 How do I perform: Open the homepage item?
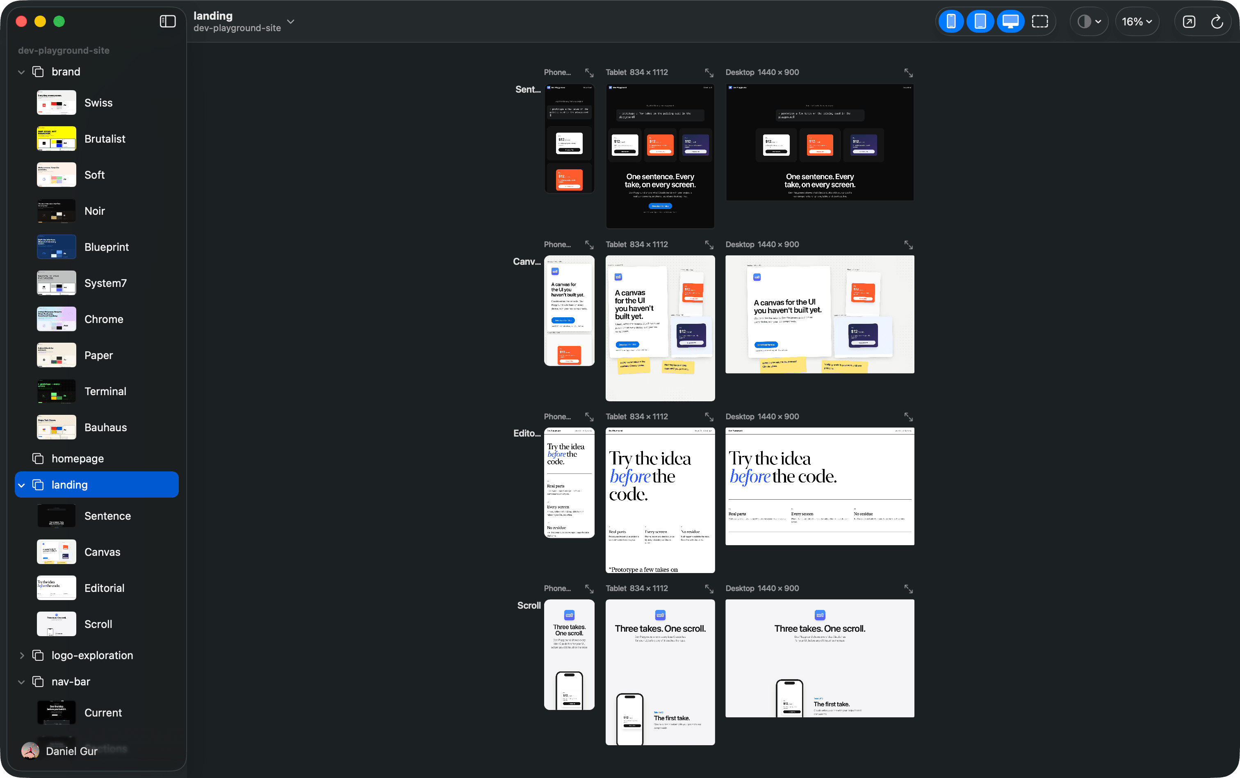[x=97, y=458]
